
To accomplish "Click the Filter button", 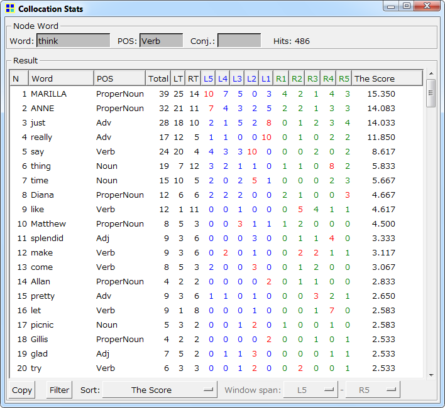I will click(x=59, y=390).
